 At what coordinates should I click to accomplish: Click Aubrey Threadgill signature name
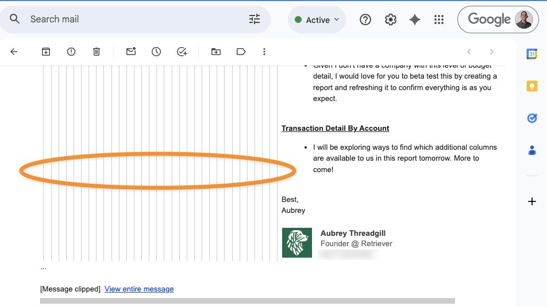pos(353,233)
